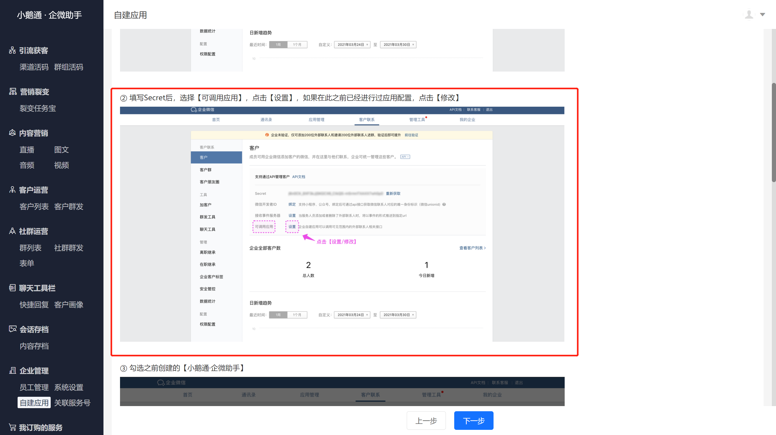Click the 企业管理 section icon

coord(13,370)
